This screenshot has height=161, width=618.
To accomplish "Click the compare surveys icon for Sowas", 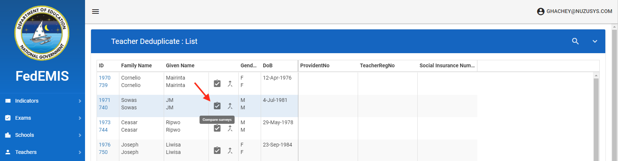I will 217,106.
